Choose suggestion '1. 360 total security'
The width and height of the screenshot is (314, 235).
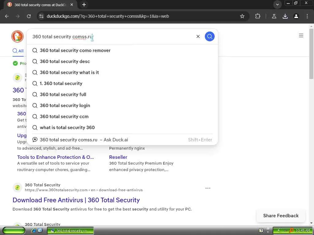pyautogui.click(x=122, y=83)
